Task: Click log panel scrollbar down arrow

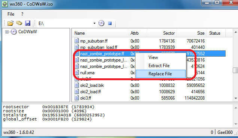Action: 236,124
